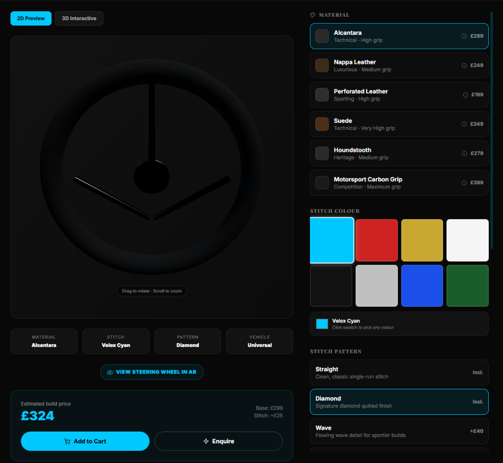
Task: Click the STITCH PATTERN section heading
Action: tap(335, 351)
